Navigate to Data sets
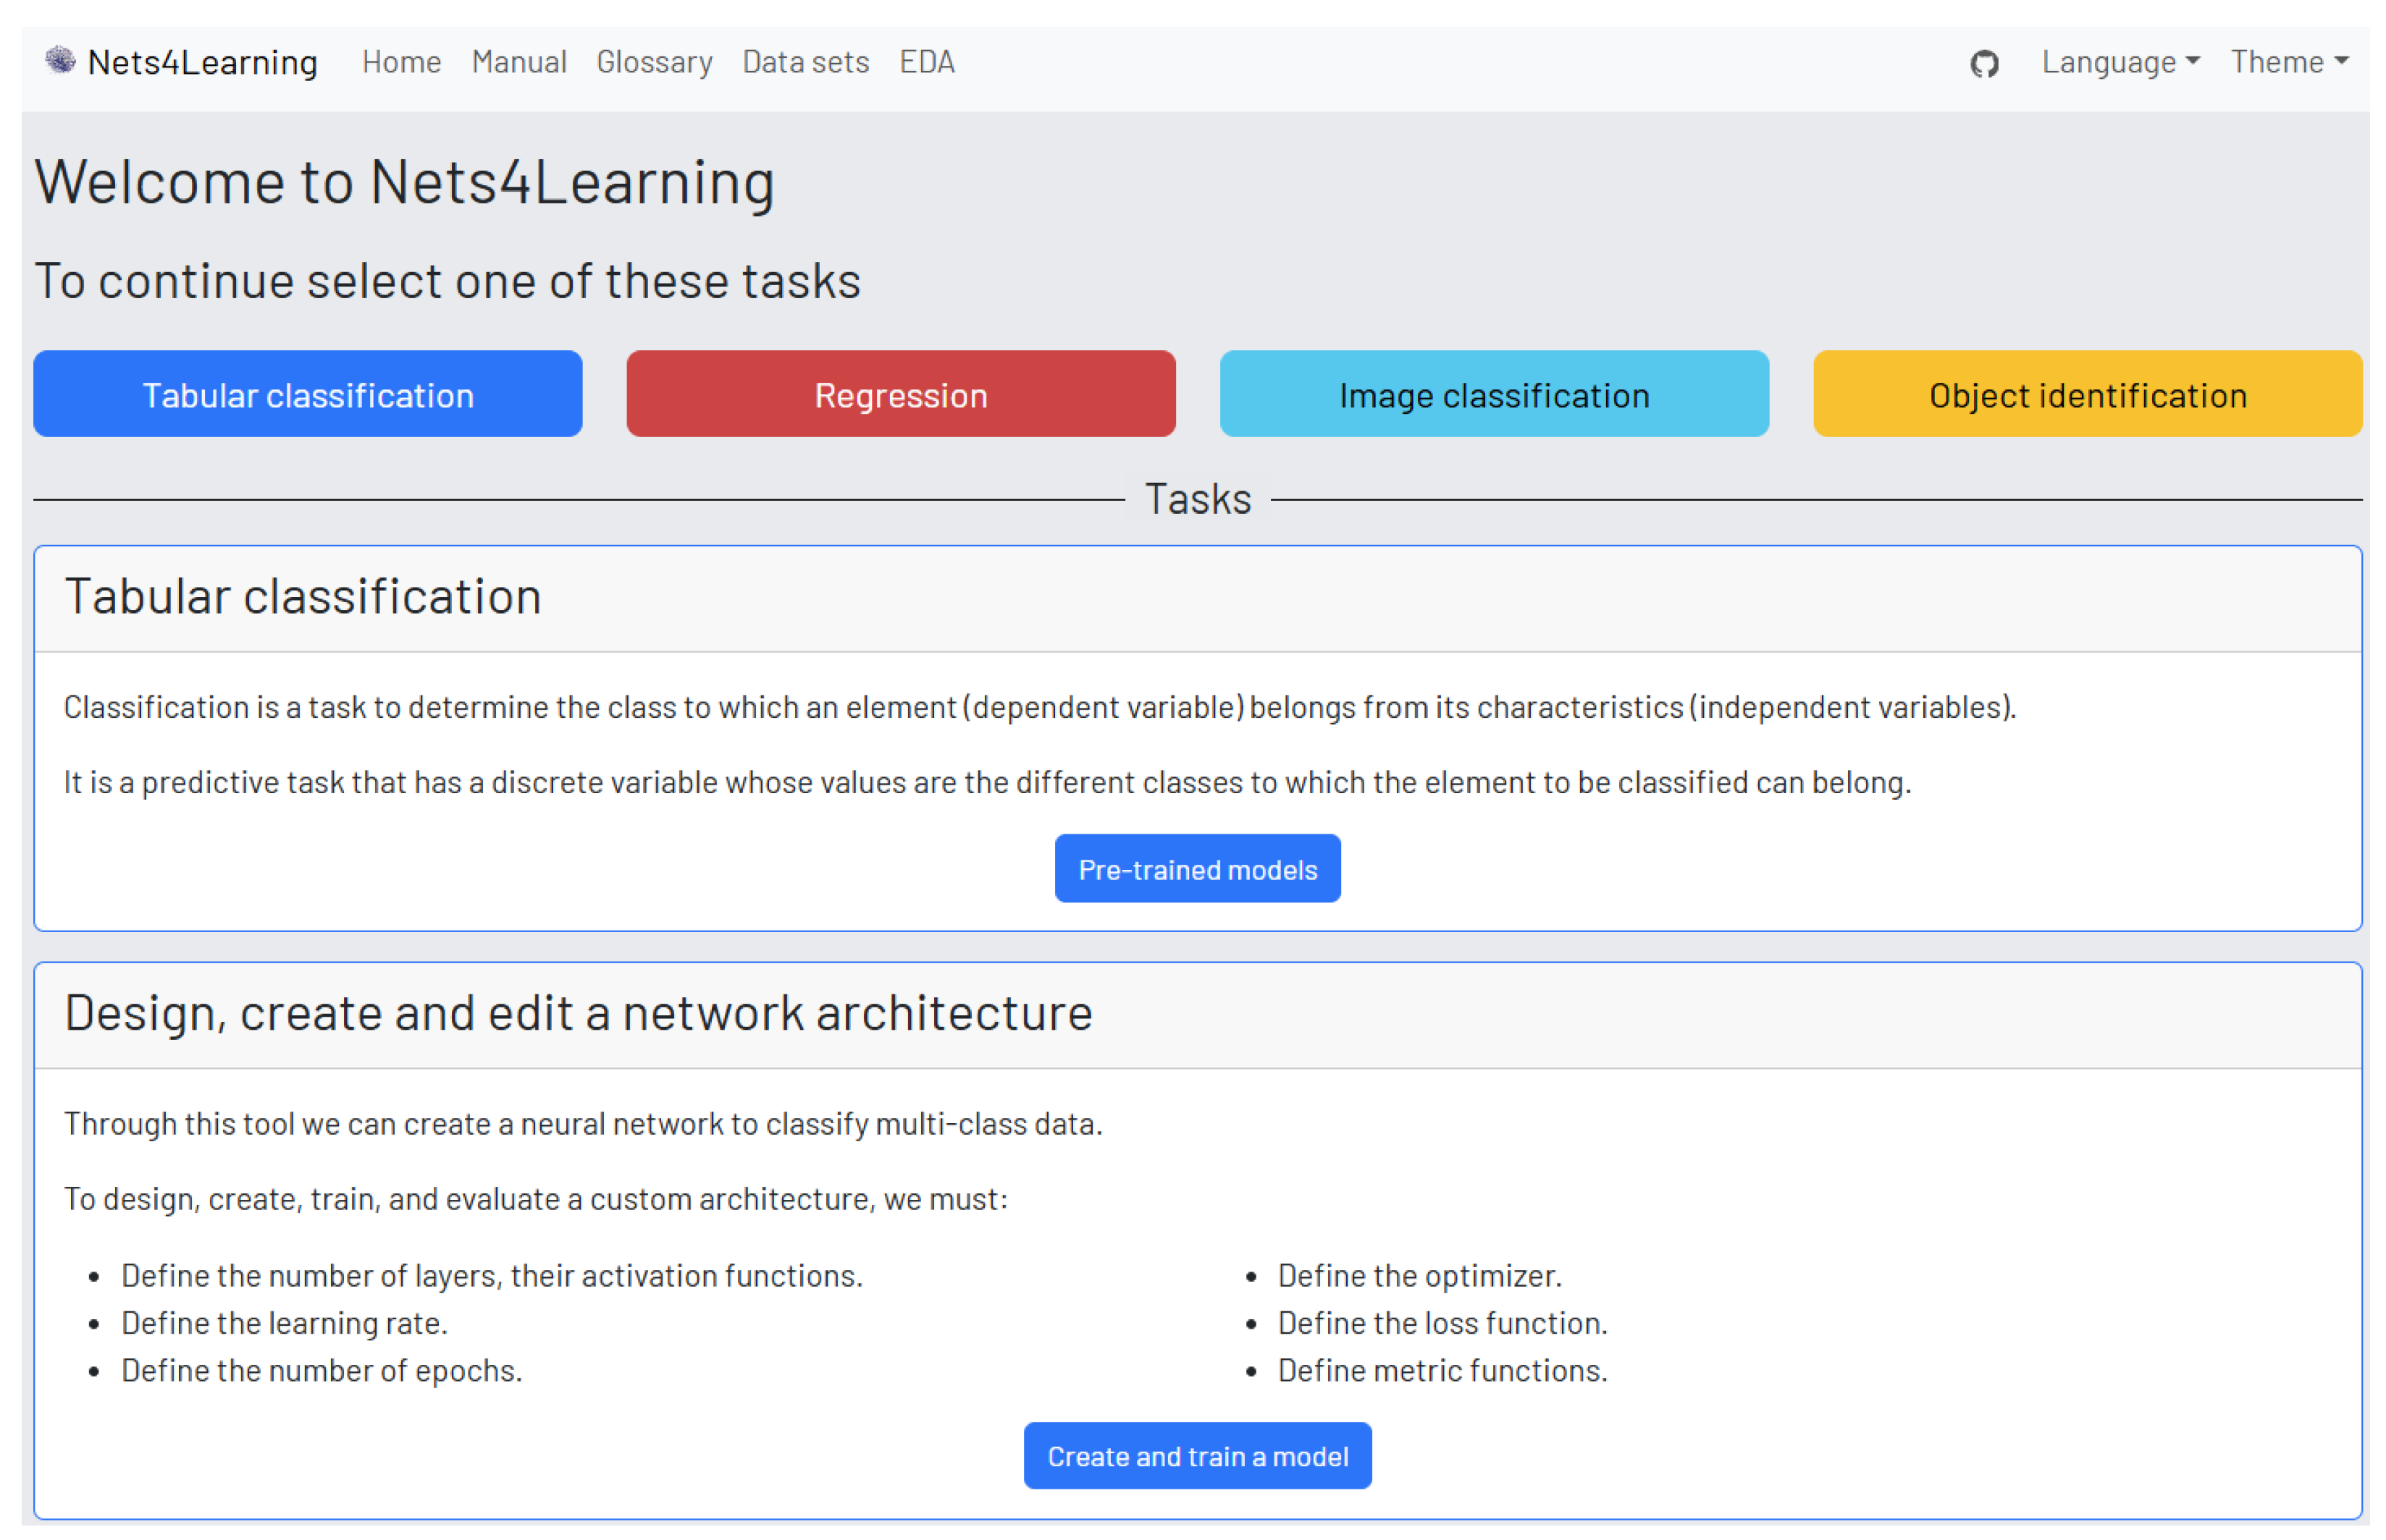Viewport: 2386px width, 1540px height. coord(805,62)
